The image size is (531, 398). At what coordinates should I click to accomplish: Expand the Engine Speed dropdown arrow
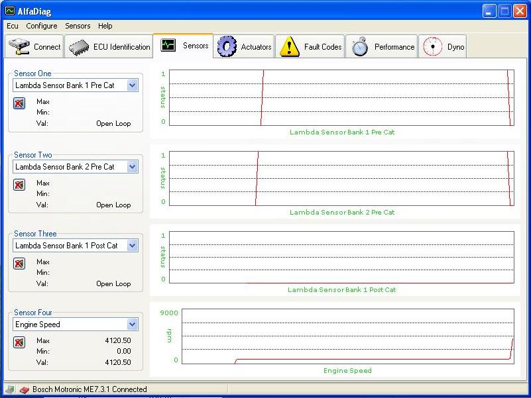click(x=132, y=324)
